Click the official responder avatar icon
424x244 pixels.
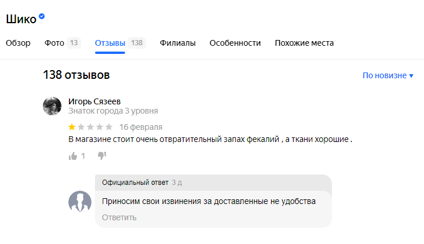pos(80,202)
